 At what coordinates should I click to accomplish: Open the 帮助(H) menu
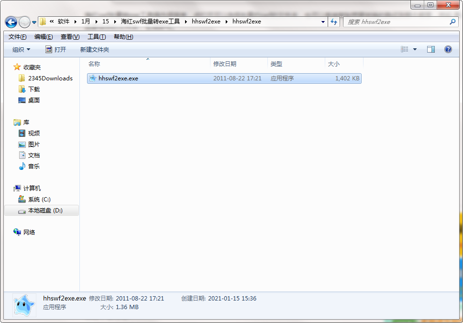pos(123,37)
